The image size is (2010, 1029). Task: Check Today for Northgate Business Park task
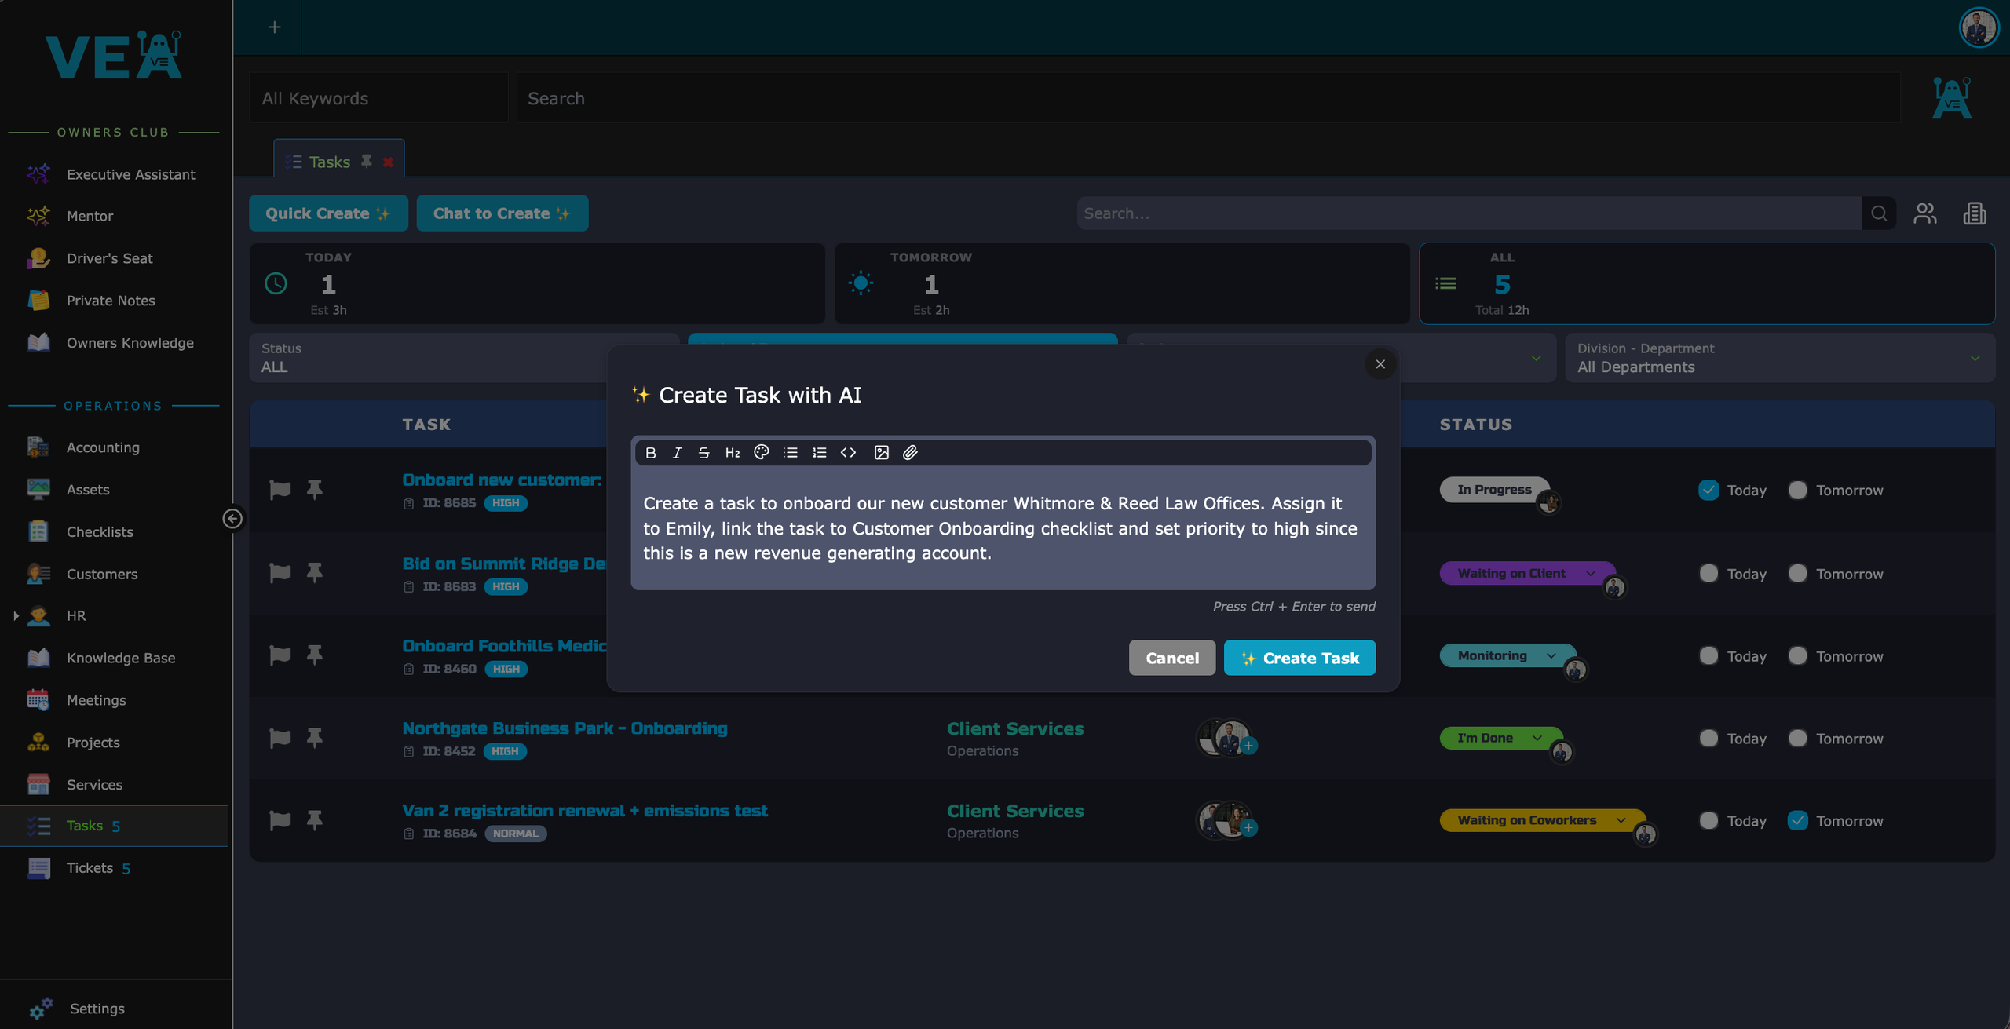tap(1708, 738)
